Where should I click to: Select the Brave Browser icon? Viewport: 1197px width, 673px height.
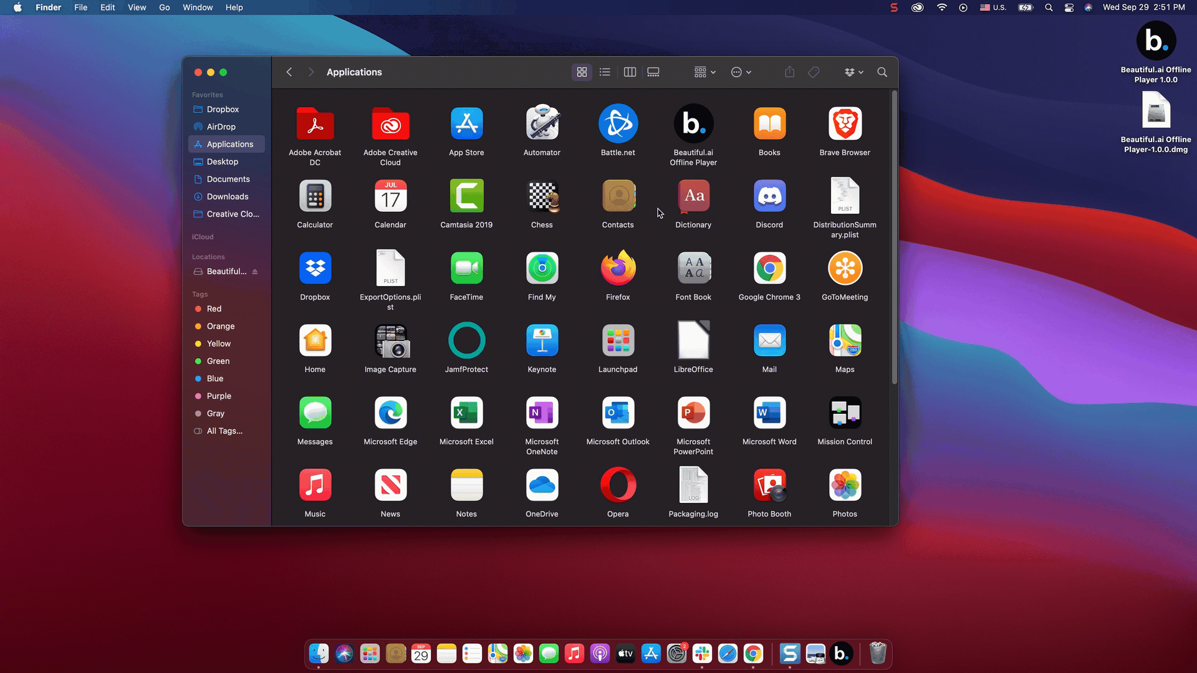[x=845, y=124]
